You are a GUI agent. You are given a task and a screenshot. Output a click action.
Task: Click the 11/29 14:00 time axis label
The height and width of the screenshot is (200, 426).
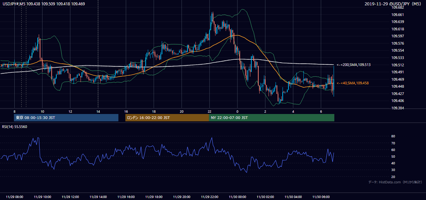tap(98, 197)
